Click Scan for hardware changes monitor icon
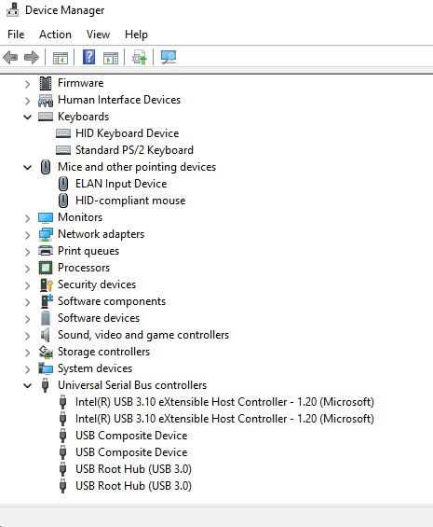The height and width of the screenshot is (527, 433). (169, 58)
